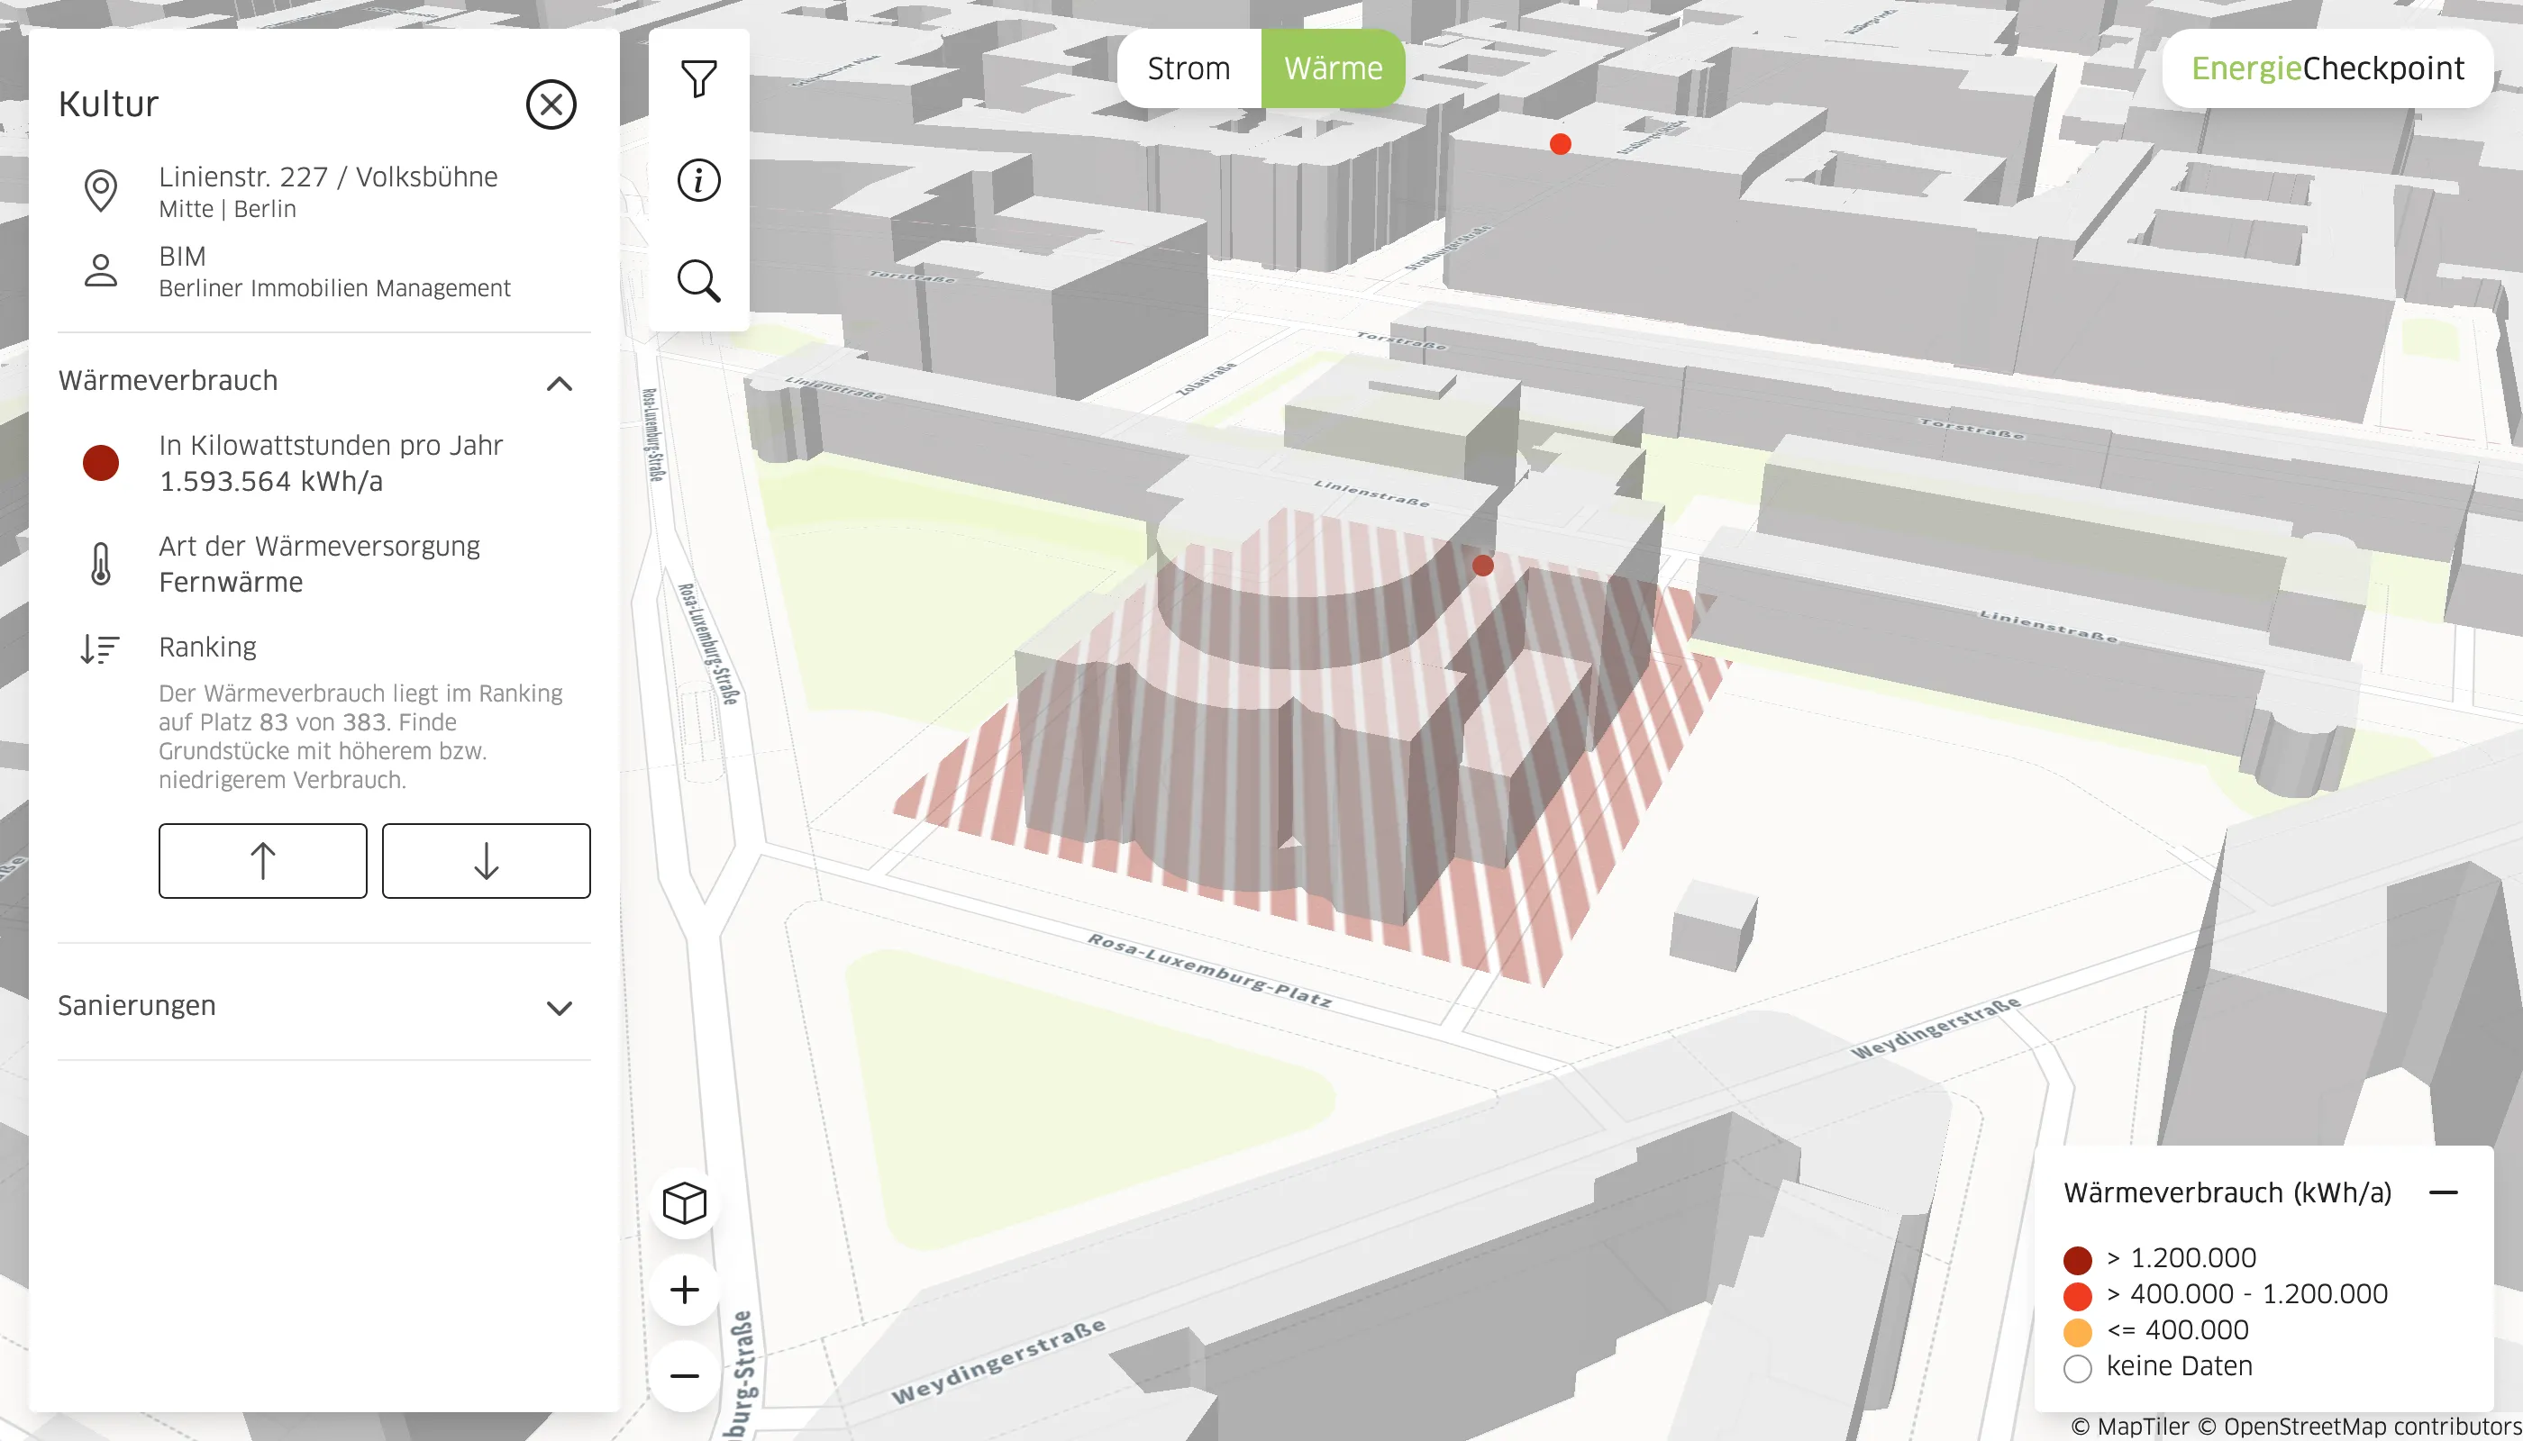
Task: Click the ranking sort icon
Action: pos(98,648)
